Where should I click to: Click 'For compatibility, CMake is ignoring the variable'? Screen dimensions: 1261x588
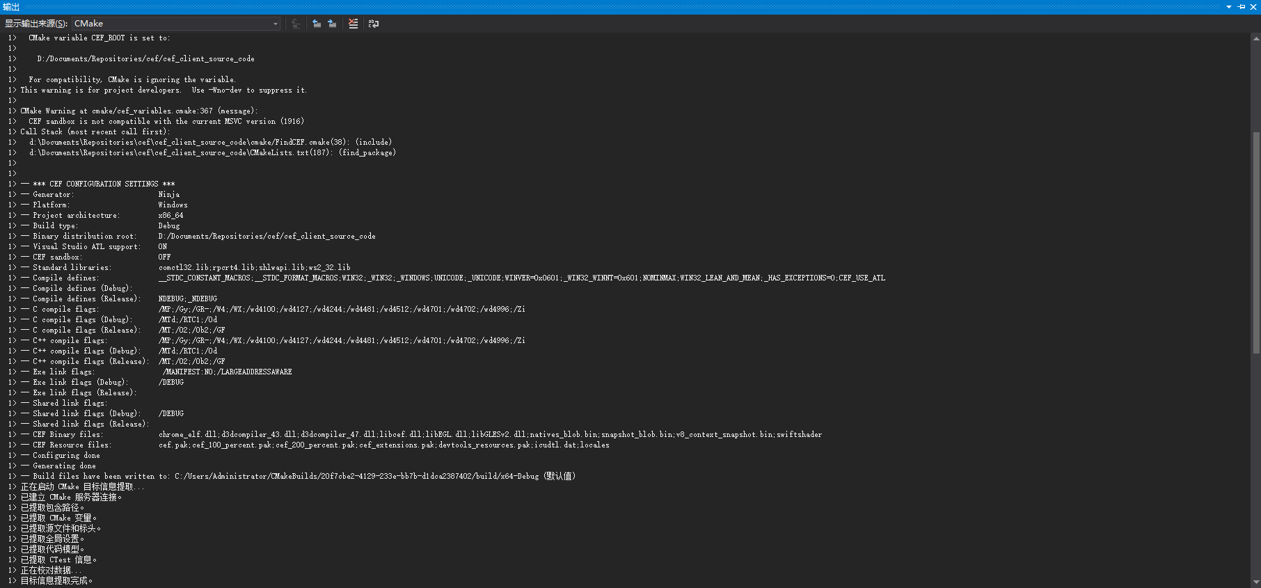pos(132,80)
